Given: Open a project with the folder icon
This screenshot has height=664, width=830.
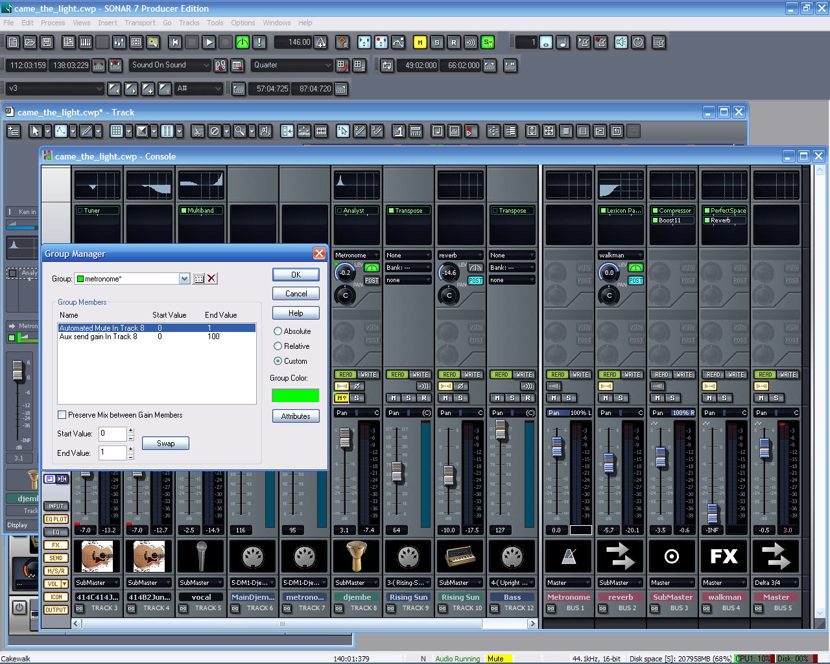Looking at the screenshot, I should (30, 42).
